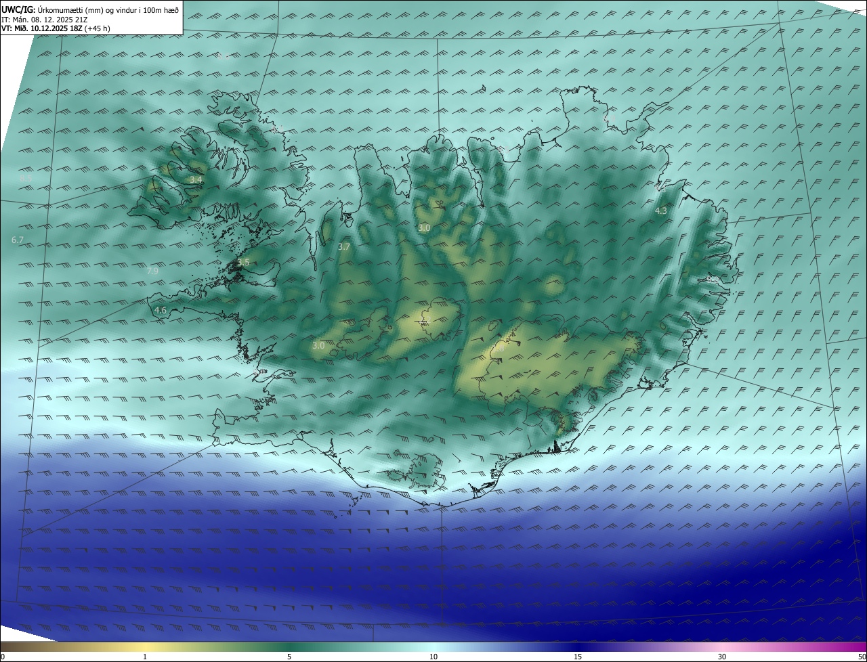This screenshot has height=662, width=867.
Task: Click the 4.6 value label on the map
Action: point(161,310)
